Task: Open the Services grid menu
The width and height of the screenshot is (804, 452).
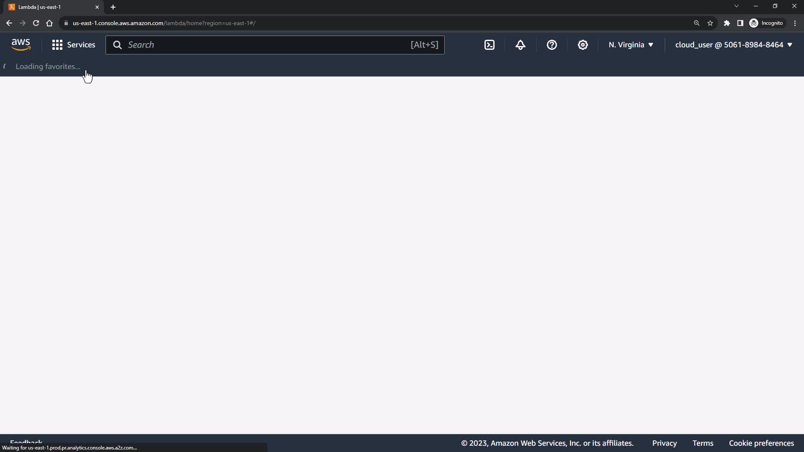Action: [x=73, y=45]
